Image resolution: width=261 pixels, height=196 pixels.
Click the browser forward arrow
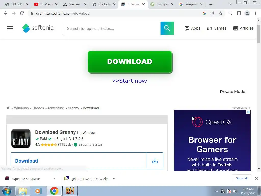pos(14,13)
